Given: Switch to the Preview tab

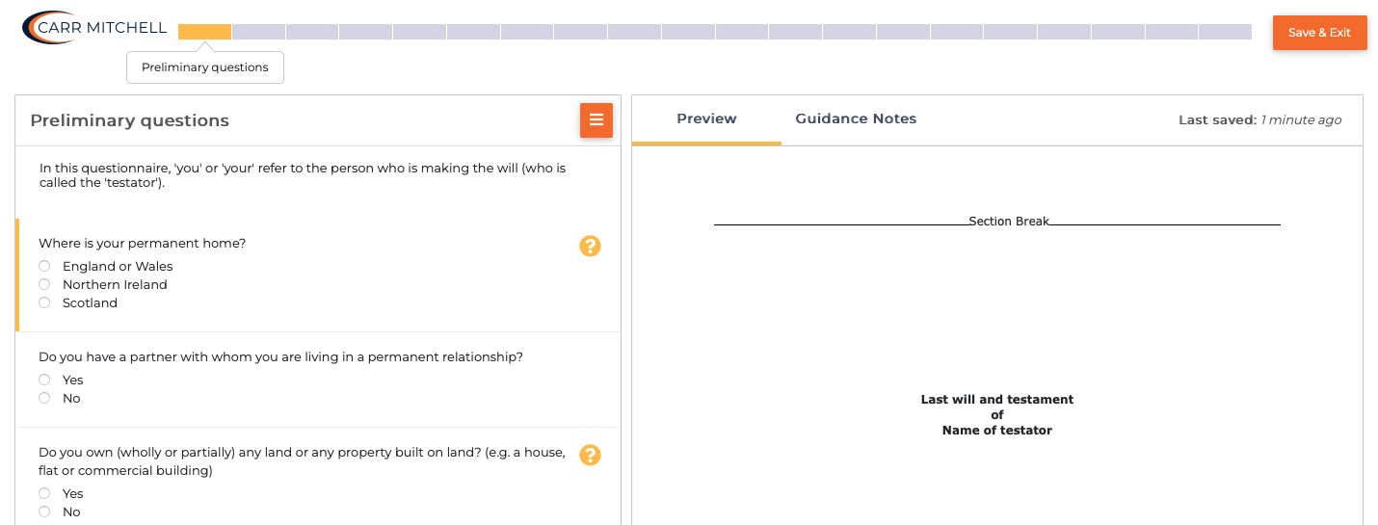Looking at the screenshot, I should (x=706, y=119).
